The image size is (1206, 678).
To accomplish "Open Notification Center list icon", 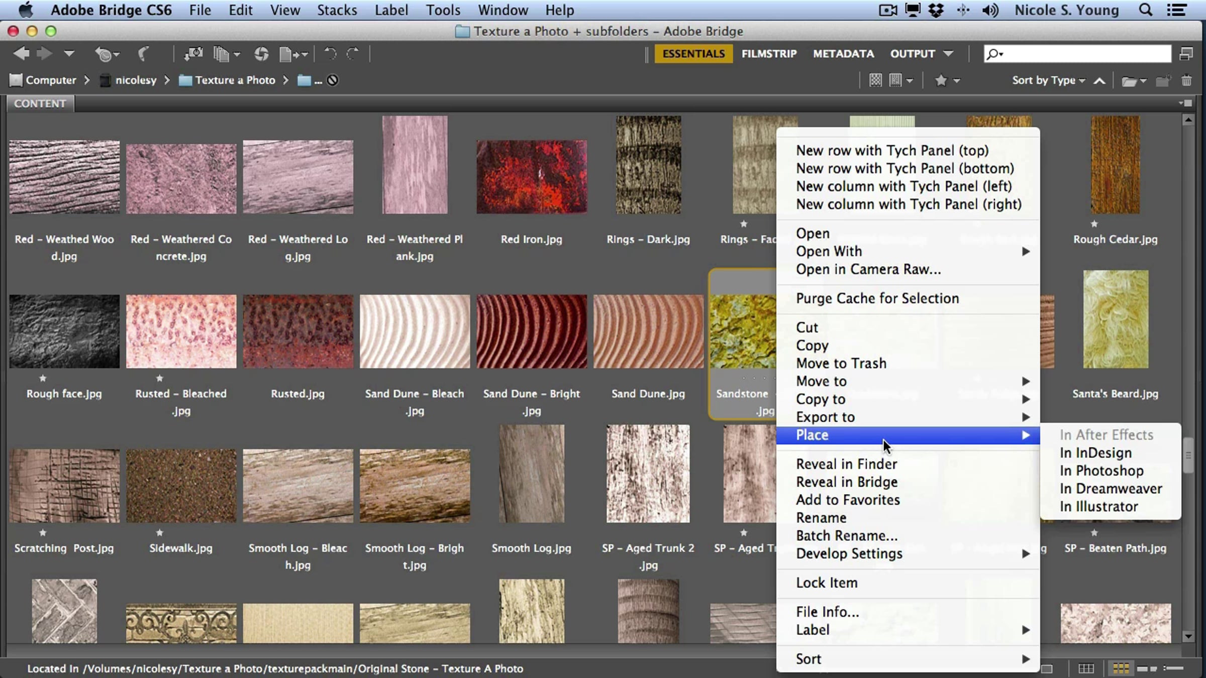I will 1176,10.
